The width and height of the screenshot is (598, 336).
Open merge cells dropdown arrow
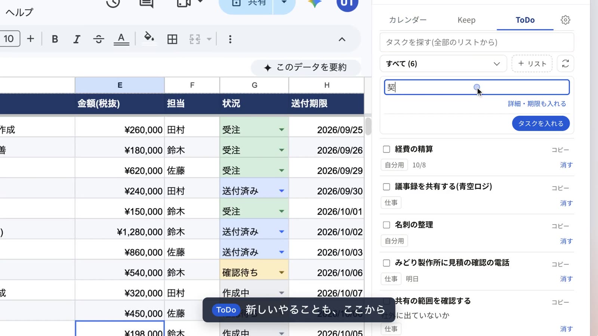209,39
